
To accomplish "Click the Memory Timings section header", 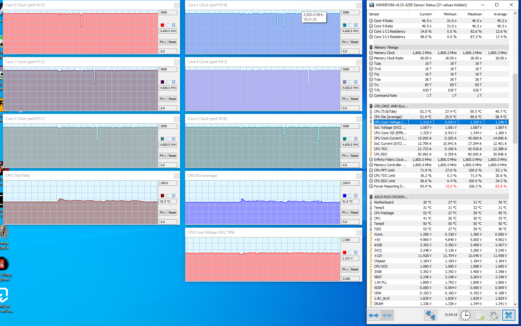I will [x=386, y=47].
